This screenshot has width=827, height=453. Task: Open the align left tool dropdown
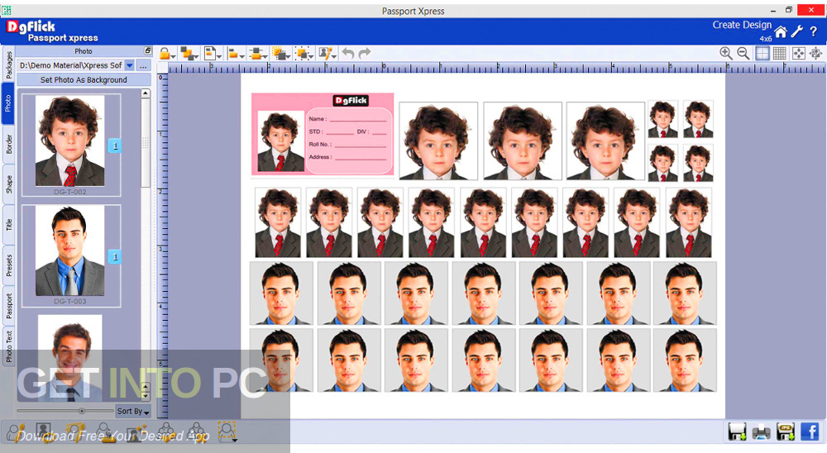pos(236,53)
